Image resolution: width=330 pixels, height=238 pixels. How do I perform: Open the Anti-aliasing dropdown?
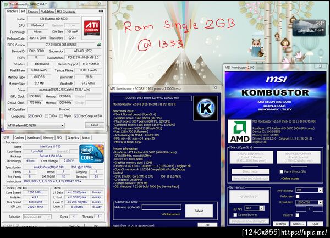point(309,190)
